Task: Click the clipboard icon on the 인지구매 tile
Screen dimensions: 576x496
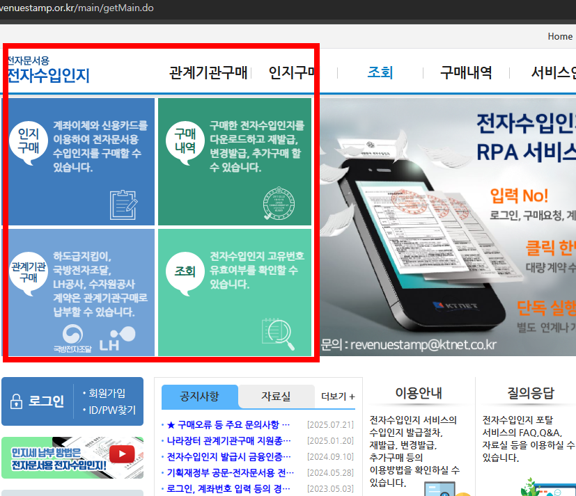Action: pyautogui.click(x=124, y=205)
